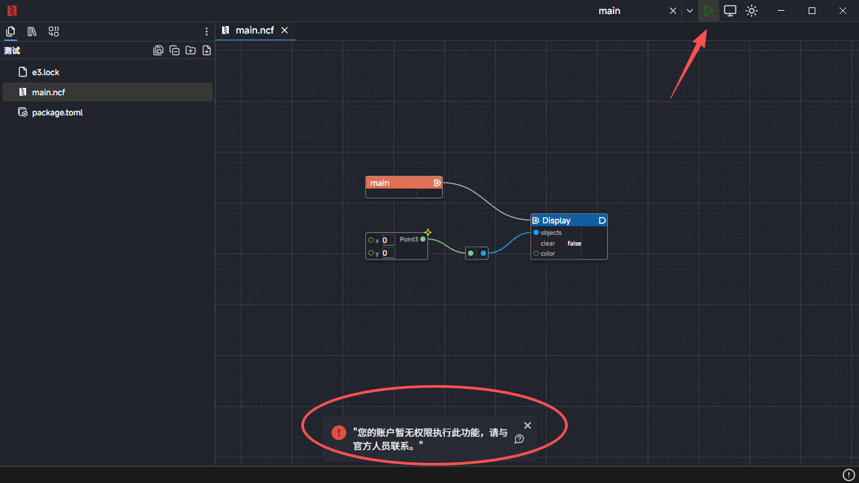Dismiss the account permission error notification

pos(527,425)
